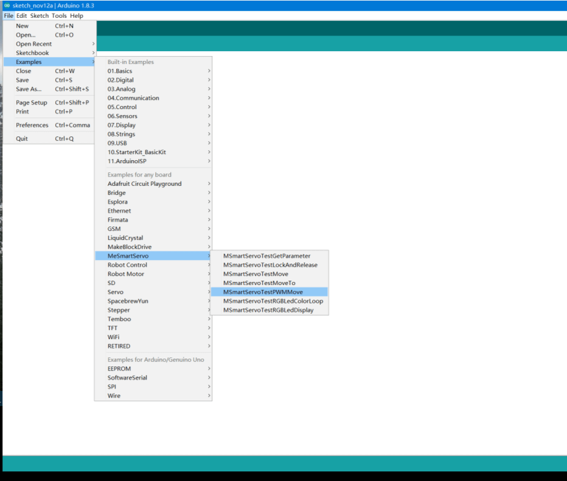Open the 08.Strings examples entry
Screen dimensions: 567x481
(153, 135)
